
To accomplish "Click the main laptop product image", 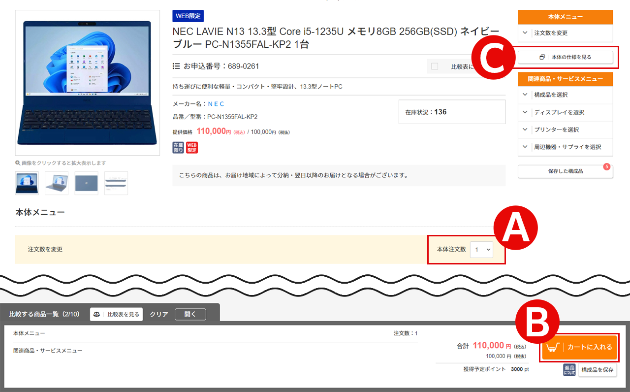I will pyautogui.click(x=88, y=83).
